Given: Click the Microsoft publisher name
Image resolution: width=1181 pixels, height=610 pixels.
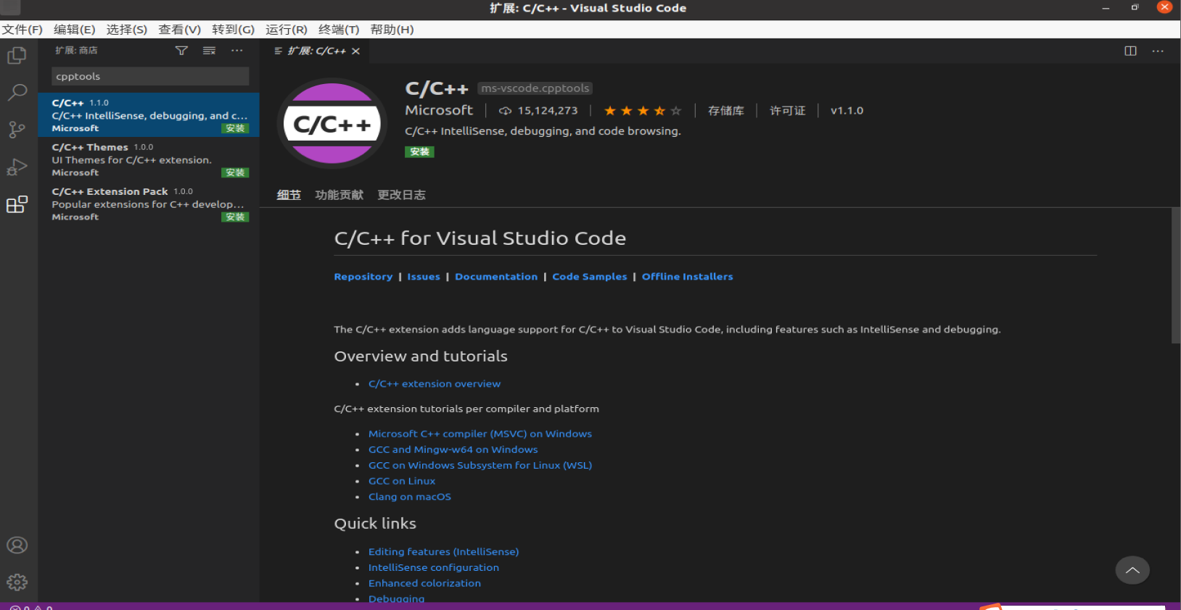Looking at the screenshot, I should 439,110.
